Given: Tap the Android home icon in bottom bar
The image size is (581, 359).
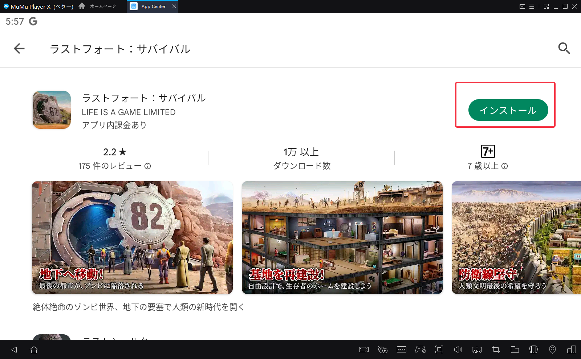Looking at the screenshot, I should (34, 350).
